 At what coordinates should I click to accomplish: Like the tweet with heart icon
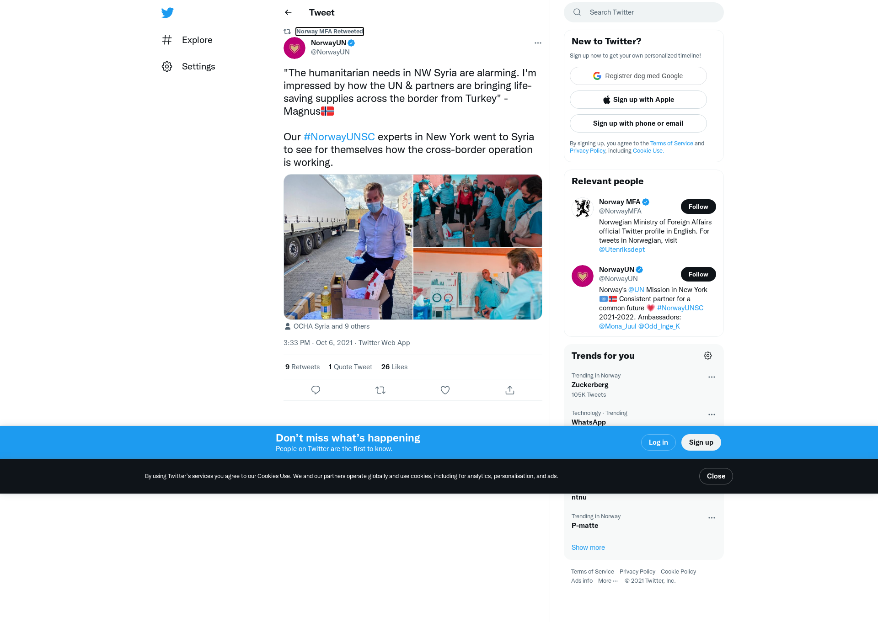tap(445, 390)
